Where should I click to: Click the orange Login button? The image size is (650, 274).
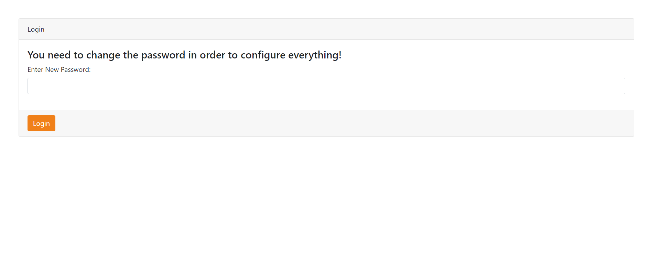[41, 123]
